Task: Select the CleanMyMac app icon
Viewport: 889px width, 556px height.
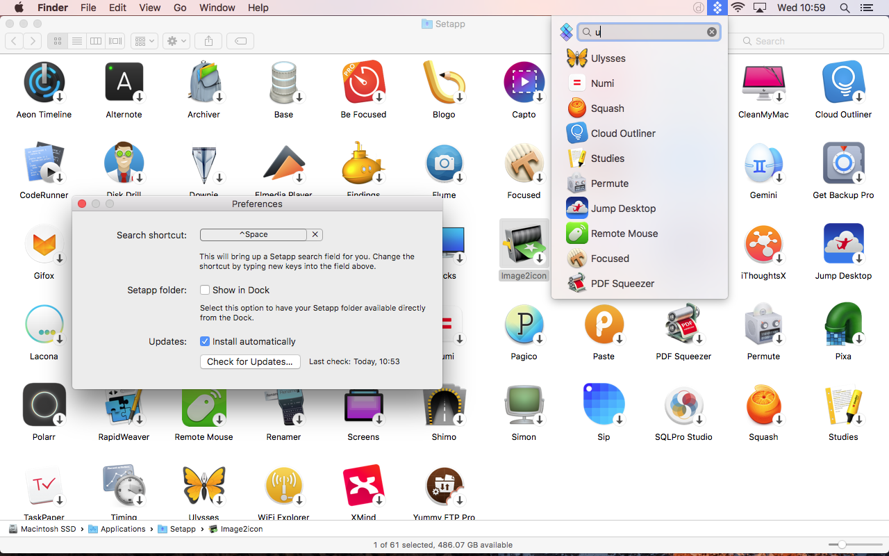Action: coord(763,82)
